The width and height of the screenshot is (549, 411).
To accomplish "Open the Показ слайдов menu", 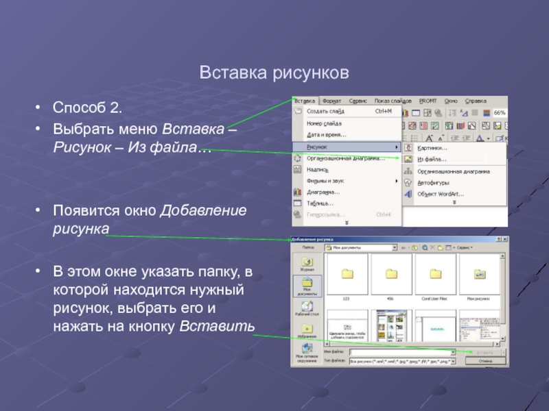I will (393, 101).
